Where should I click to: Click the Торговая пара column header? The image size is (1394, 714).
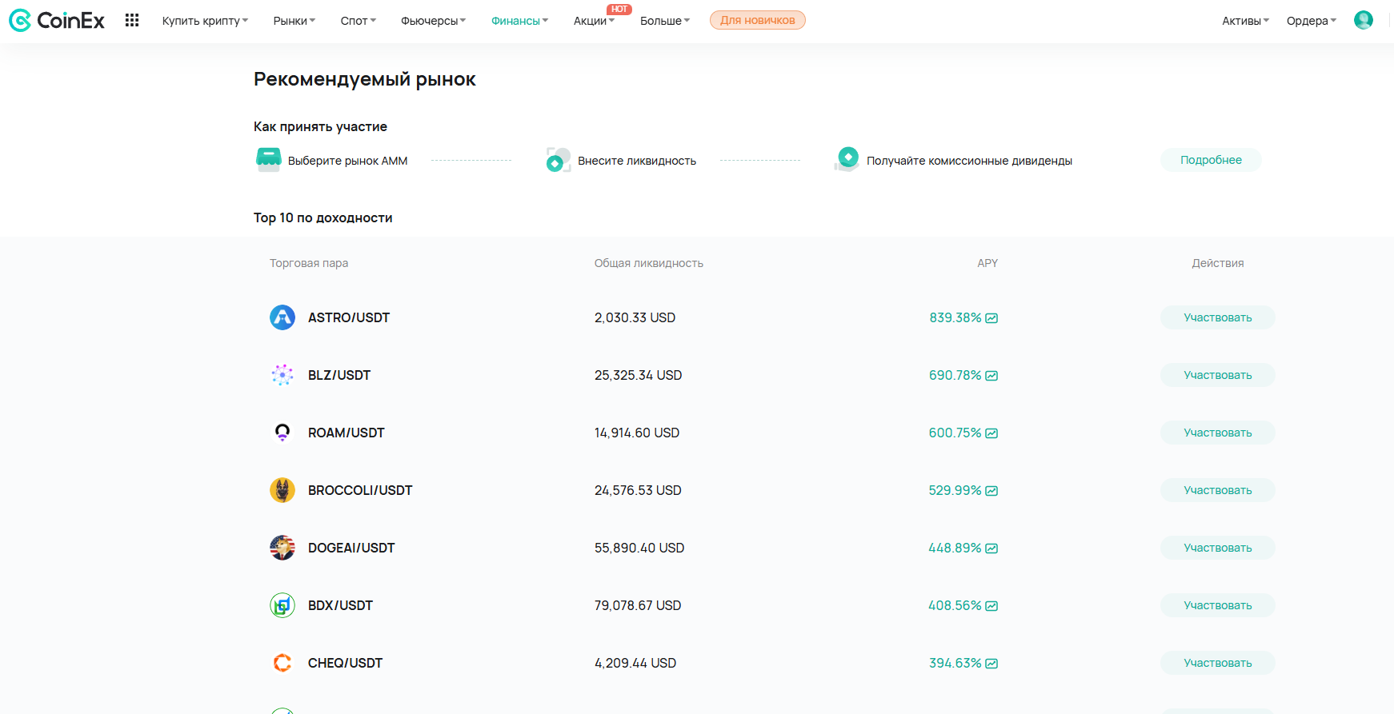(x=309, y=263)
